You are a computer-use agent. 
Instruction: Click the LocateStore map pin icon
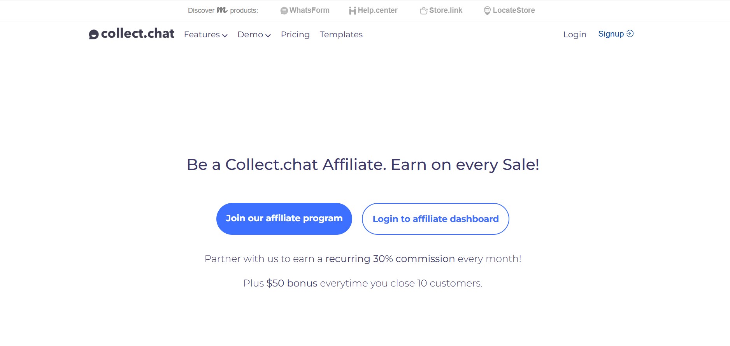click(x=487, y=10)
